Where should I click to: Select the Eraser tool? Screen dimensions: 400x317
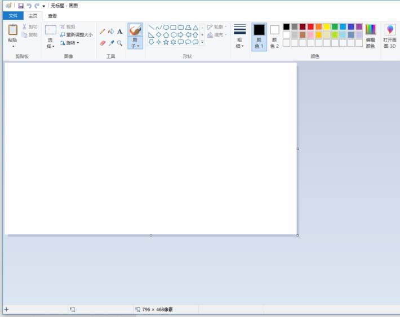click(103, 43)
